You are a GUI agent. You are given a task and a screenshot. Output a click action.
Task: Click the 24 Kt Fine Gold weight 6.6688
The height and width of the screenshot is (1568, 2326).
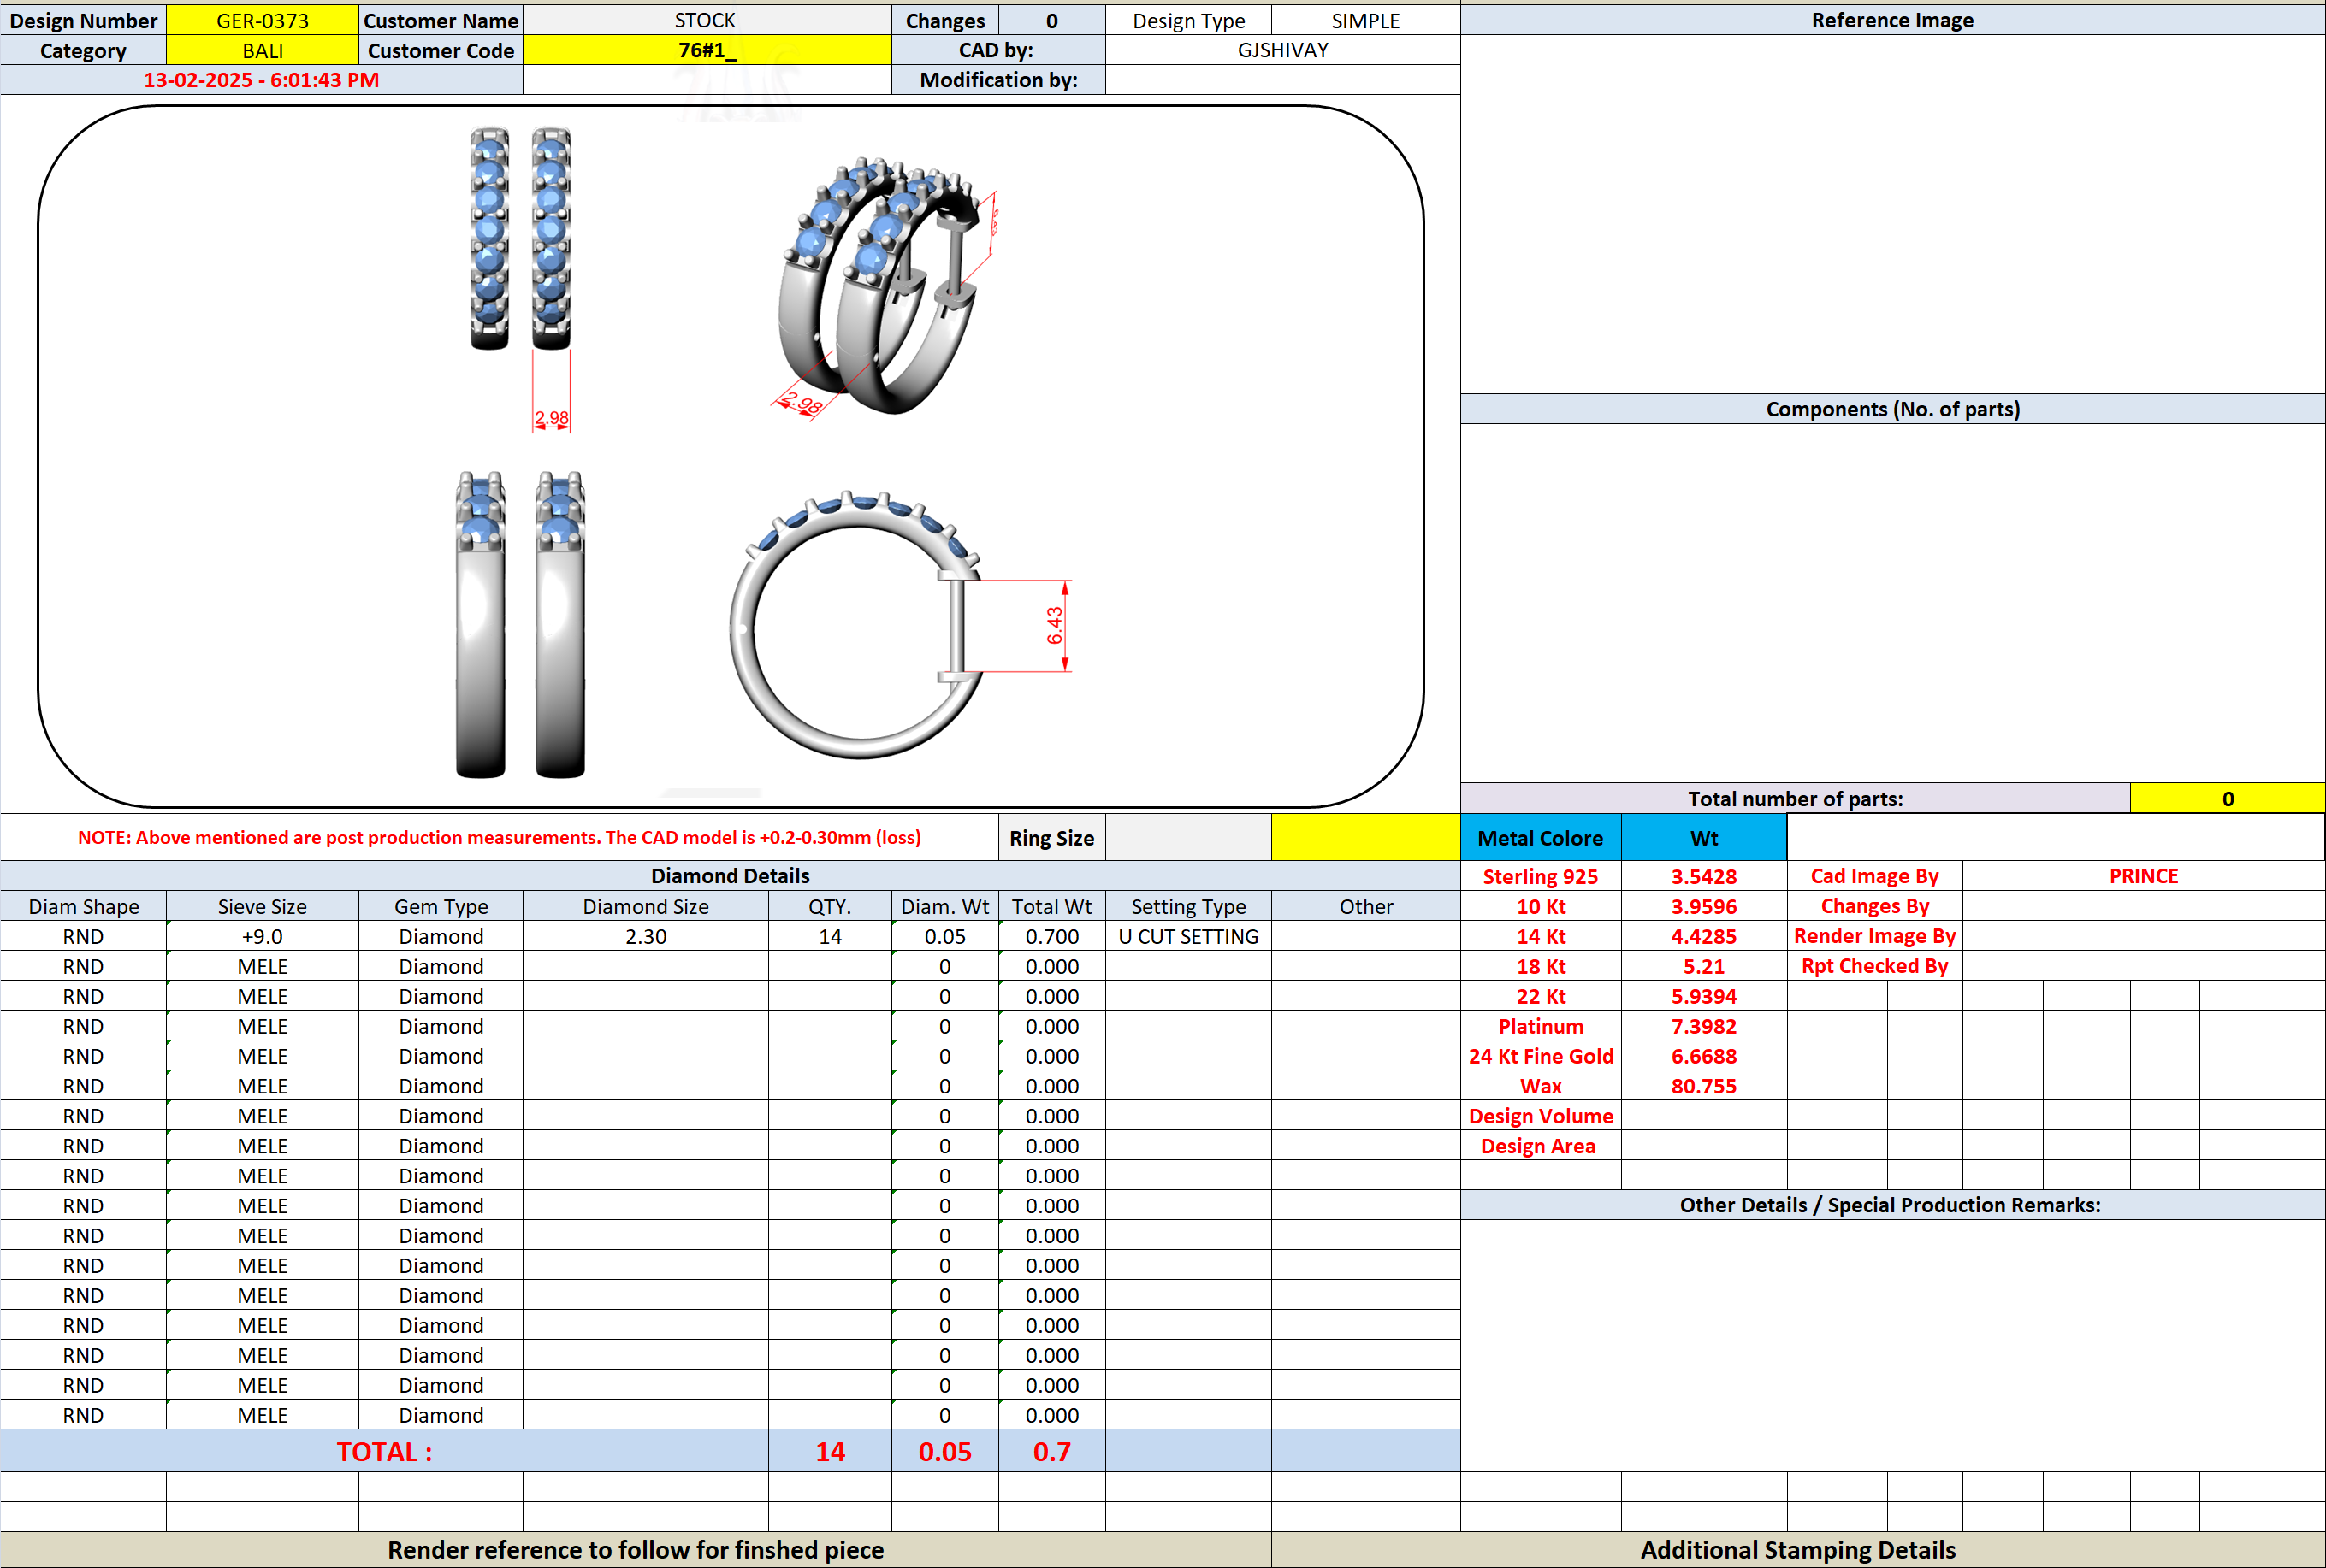click(1704, 1056)
